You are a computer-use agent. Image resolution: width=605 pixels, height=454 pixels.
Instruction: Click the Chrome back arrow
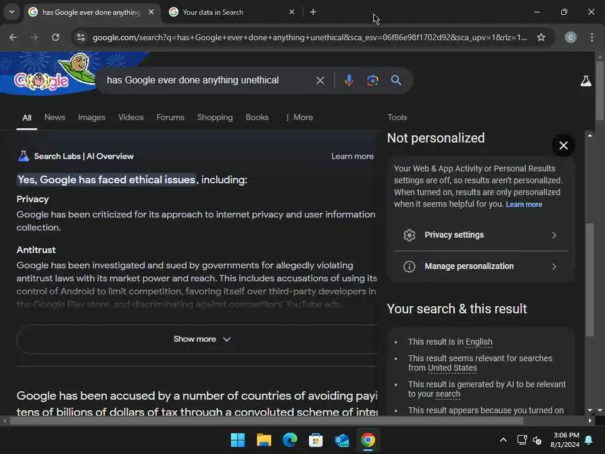click(13, 37)
